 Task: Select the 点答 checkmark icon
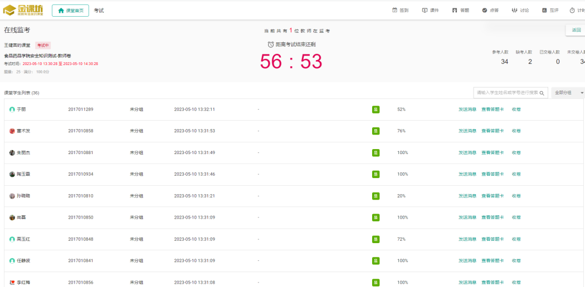485,11
